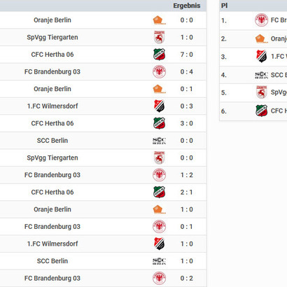This screenshot has height=287, width=287.
Task: Open the 1.FC Wilmersdorf team link with 1:0
Action: [x=52, y=244]
